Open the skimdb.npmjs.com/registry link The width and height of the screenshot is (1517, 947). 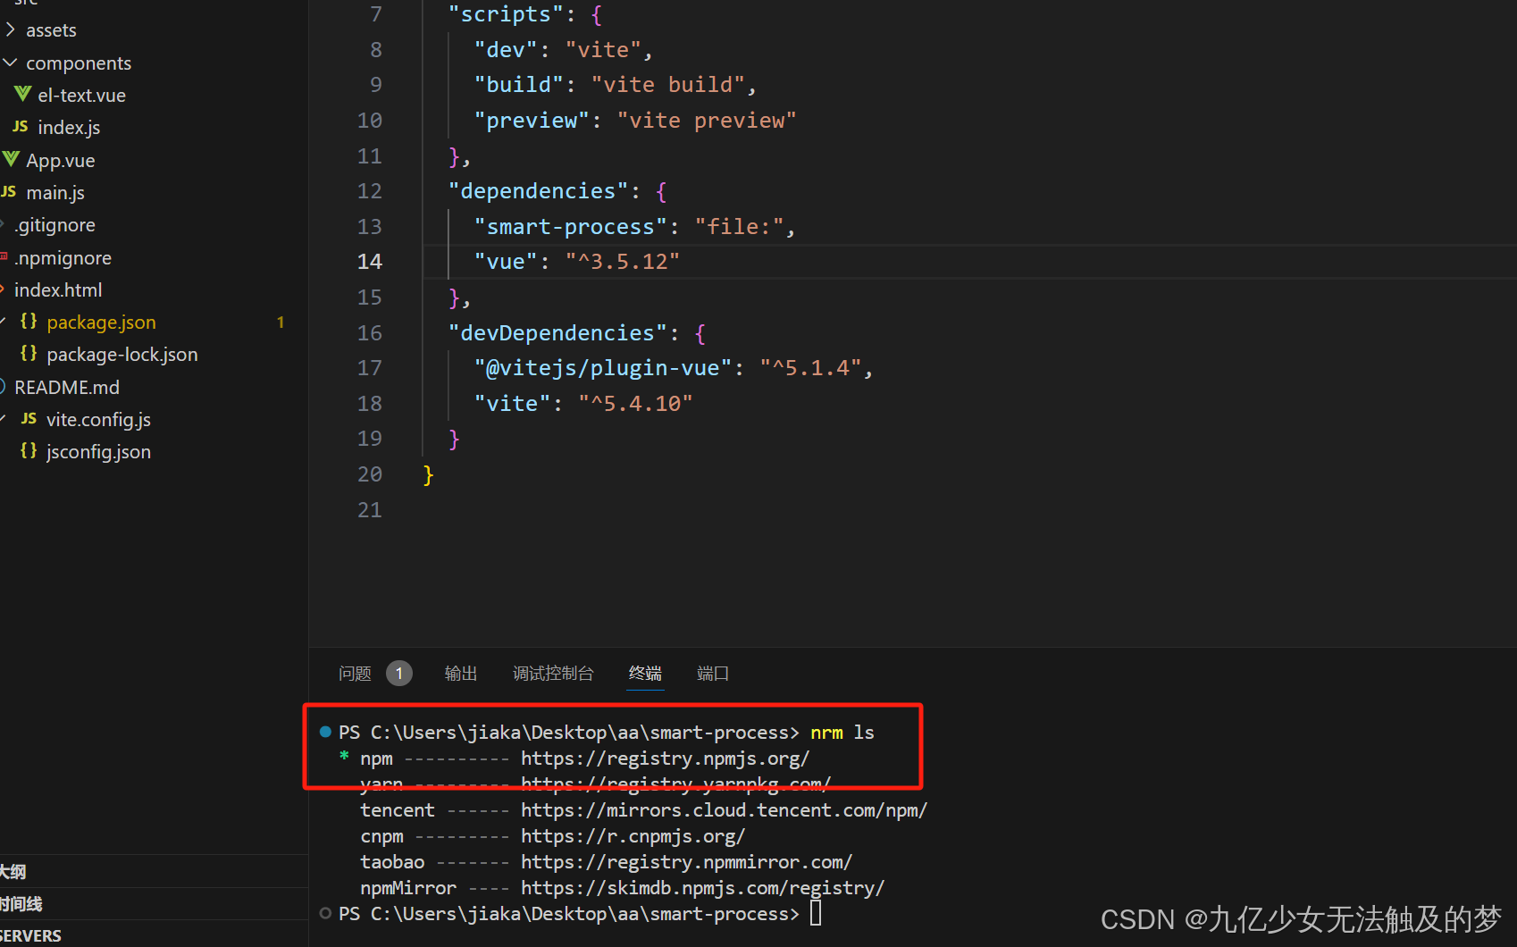tap(703, 888)
